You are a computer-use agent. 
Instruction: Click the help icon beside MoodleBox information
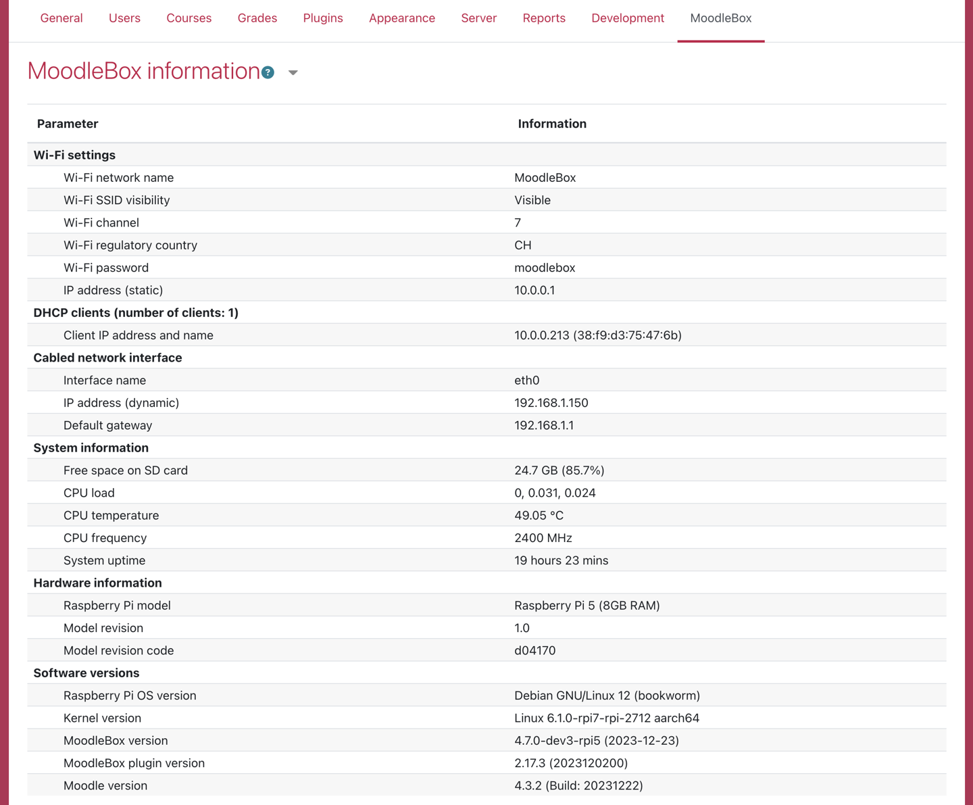268,72
